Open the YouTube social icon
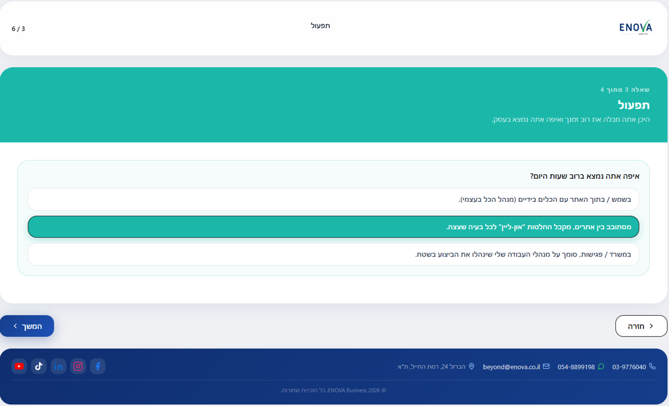The image size is (669, 406). point(19,367)
